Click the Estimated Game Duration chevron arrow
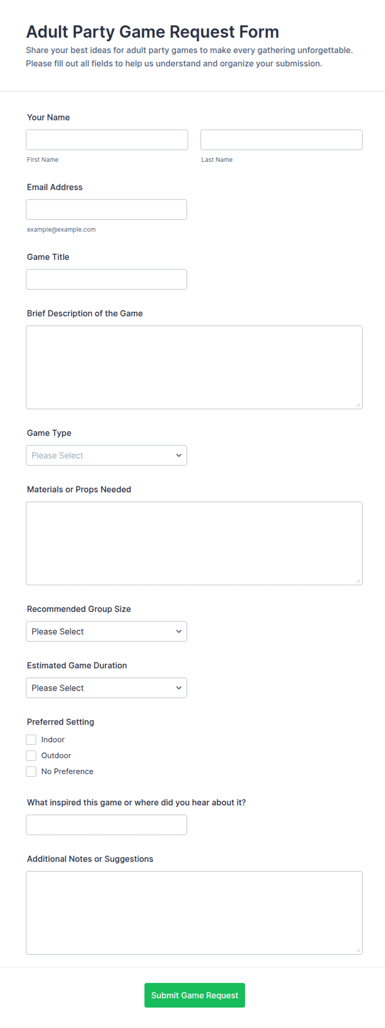The height and width of the screenshot is (1028, 385). point(179,688)
